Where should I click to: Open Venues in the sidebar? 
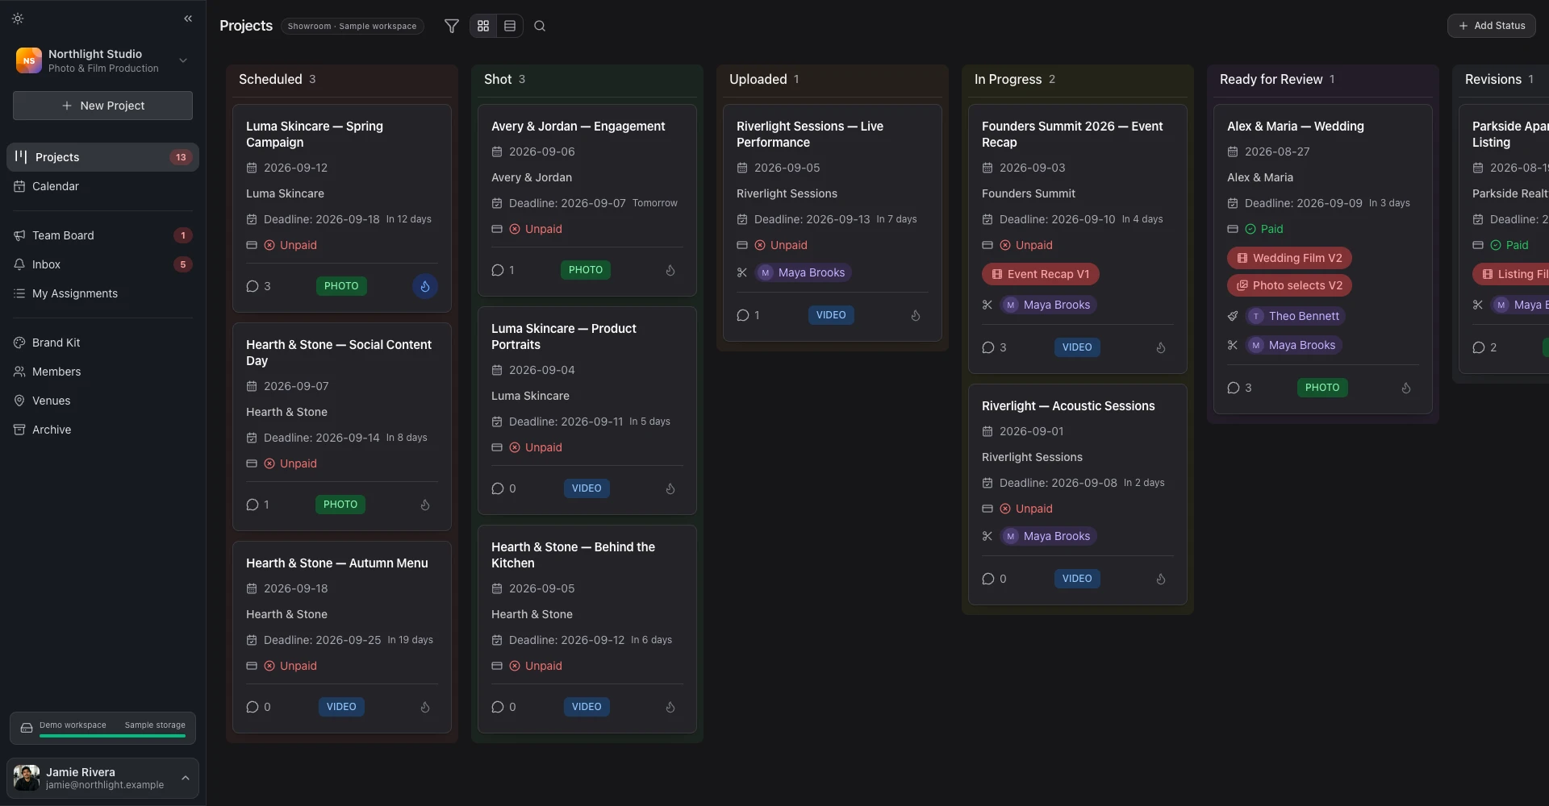click(102, 401)
